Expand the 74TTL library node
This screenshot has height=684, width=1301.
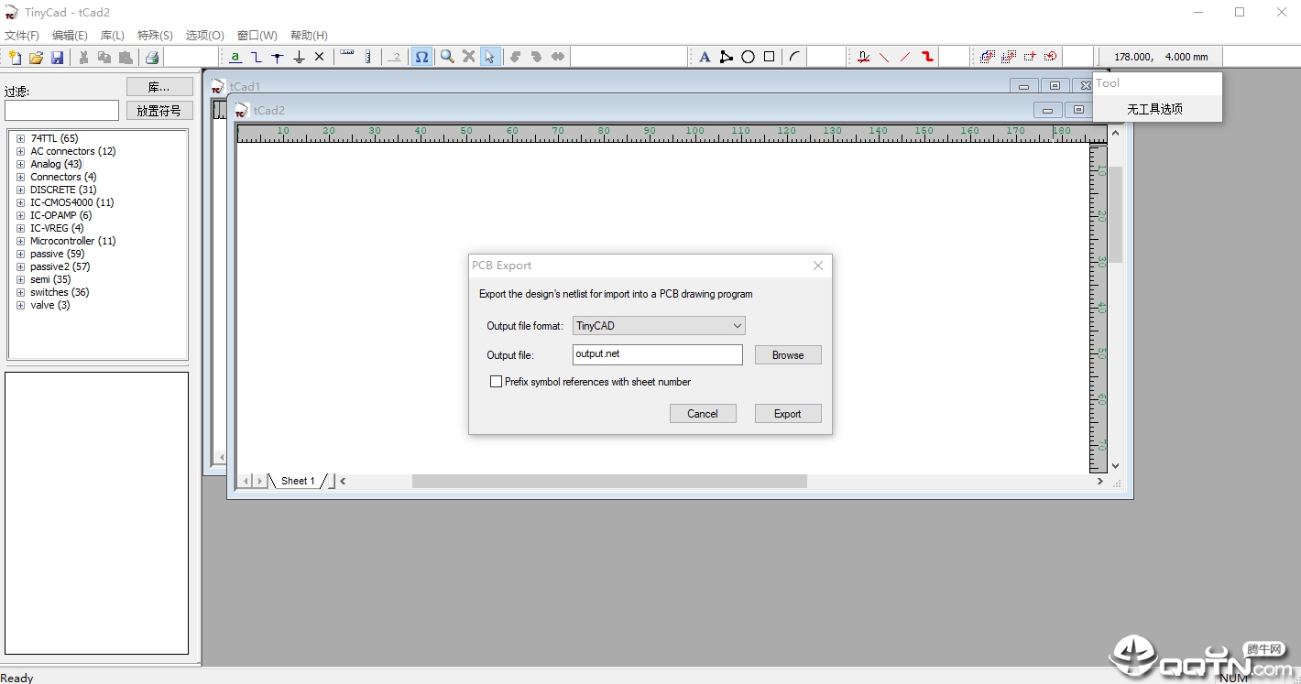(20, 138)
